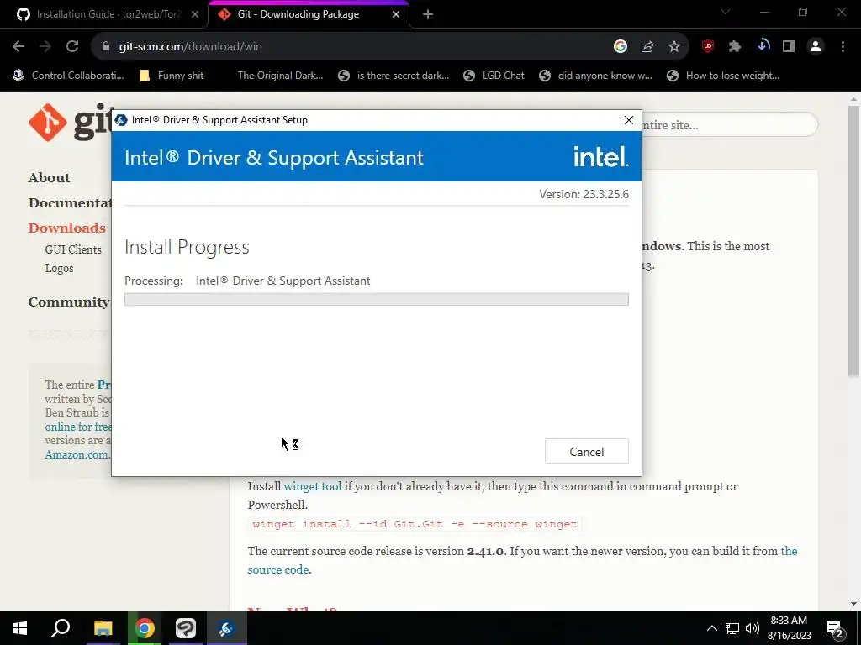The width and height of the screenshot is (861, 645).
Task: Close the Git Downloading Package tab
Action: (396, 14)
